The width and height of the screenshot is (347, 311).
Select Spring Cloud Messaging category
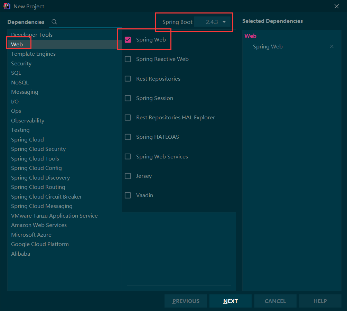pos(64,206)
